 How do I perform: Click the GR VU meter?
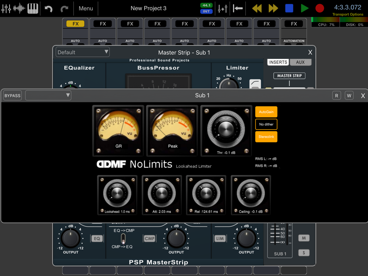[x=118, y=131]
